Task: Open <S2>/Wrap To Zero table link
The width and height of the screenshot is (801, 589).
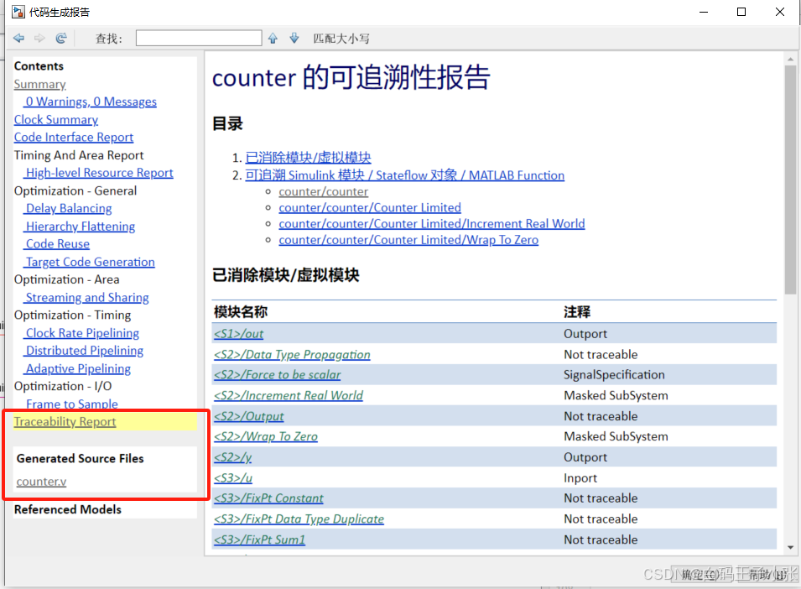Action: (x=266, y=437)
